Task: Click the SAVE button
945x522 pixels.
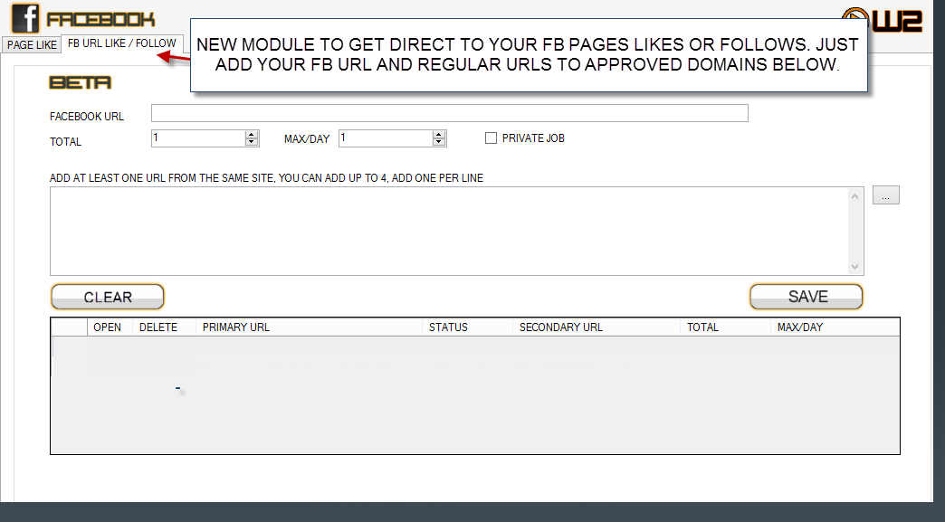Action: 807,297
